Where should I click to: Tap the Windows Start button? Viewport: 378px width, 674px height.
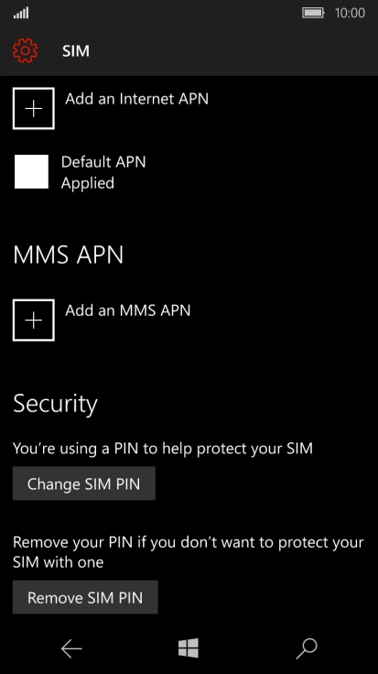tap(189, 648)
